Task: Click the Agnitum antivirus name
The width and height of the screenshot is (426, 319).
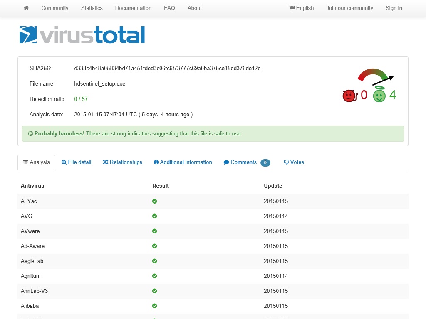Action: [x=31, y=276]
